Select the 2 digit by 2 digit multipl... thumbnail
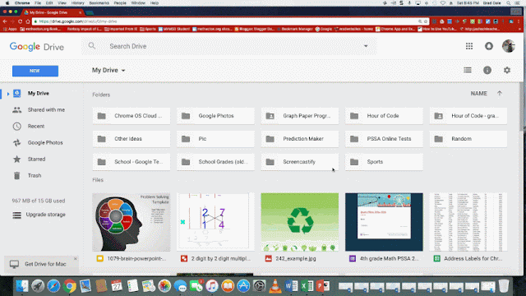 [215, 222]
